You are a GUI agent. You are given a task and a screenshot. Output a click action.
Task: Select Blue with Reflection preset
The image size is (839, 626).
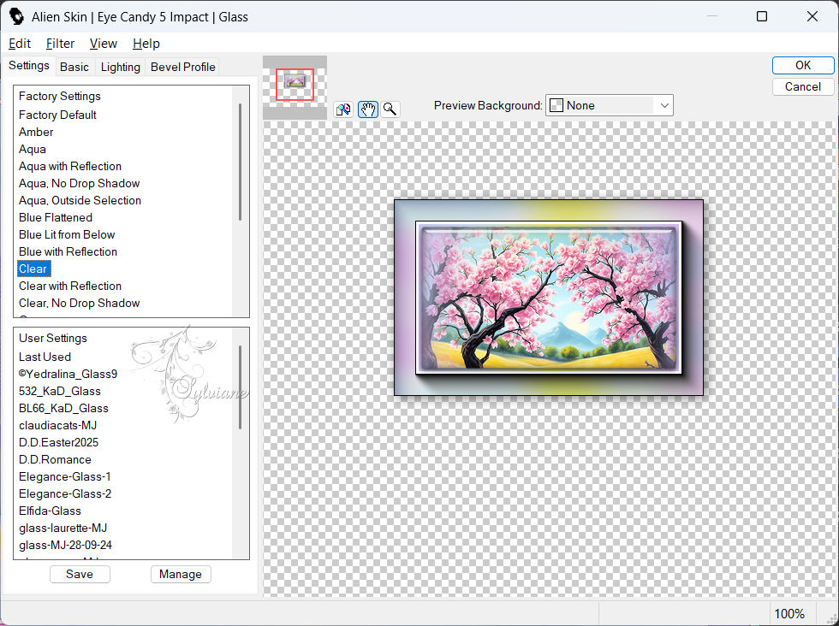coord(68,251)
